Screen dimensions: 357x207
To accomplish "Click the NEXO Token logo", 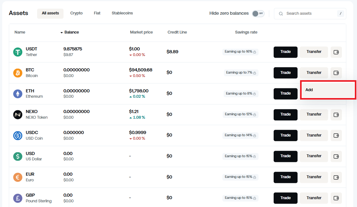I will point(18,115).
